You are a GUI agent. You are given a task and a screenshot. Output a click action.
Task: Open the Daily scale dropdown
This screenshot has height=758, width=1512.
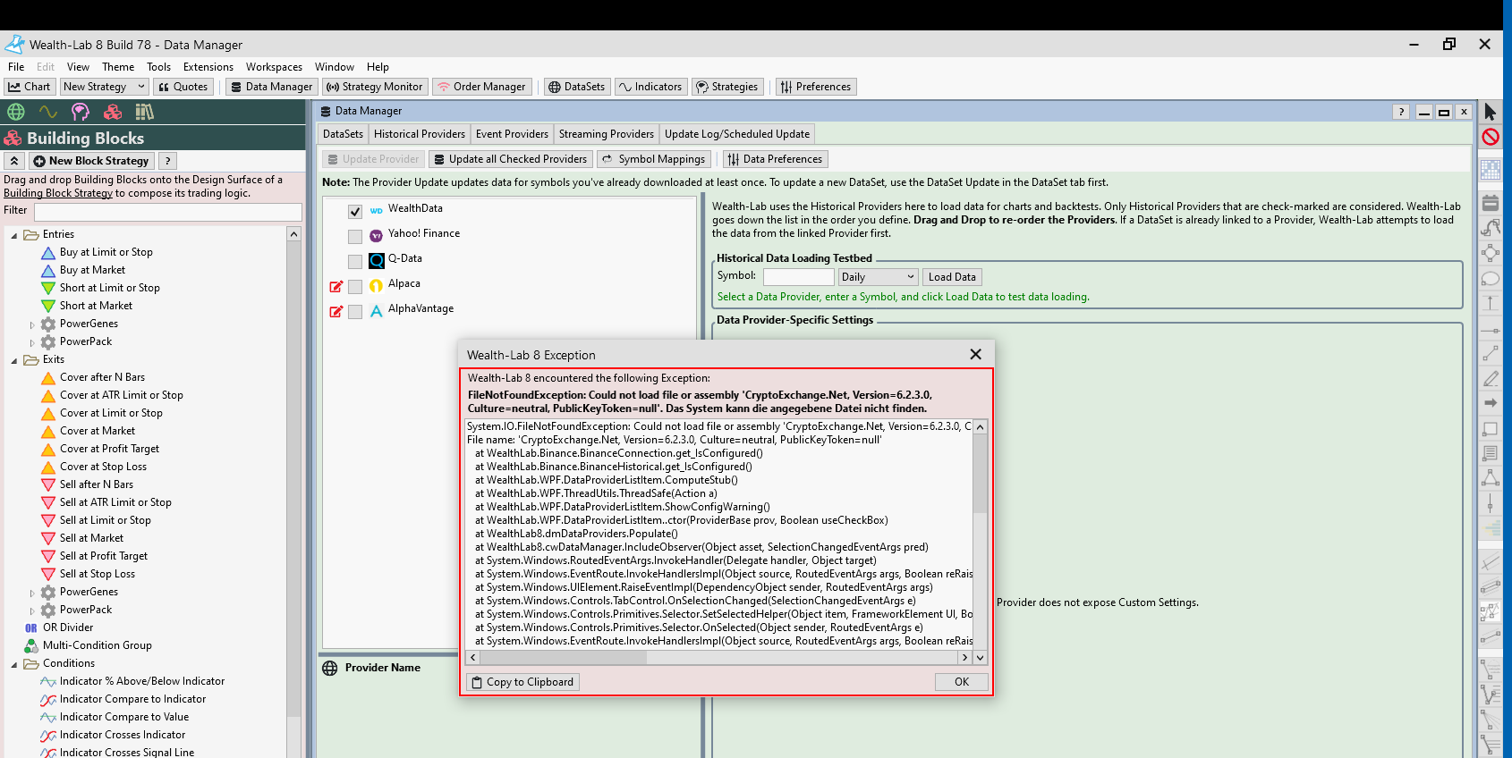coord(879,277)
